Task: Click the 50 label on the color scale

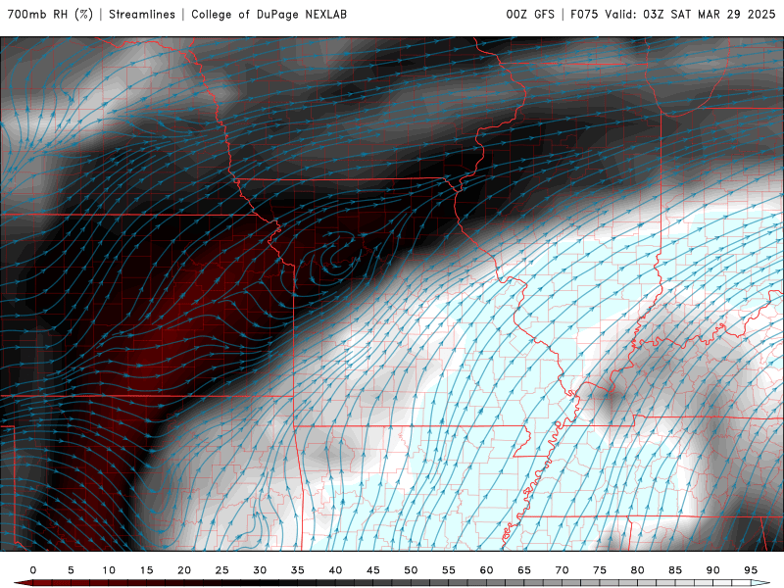Action: 411,570
